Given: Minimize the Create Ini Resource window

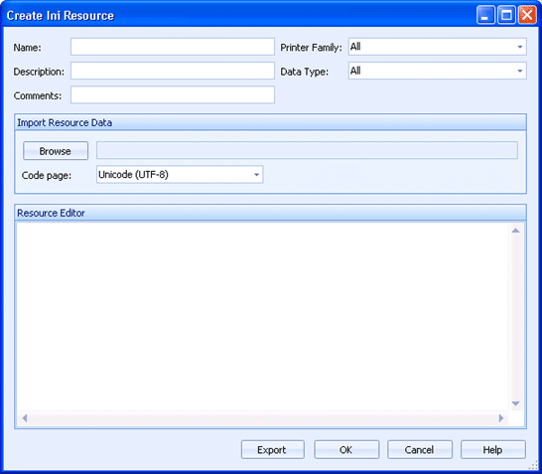Looking at the screenshot, I should click(485, 15).
